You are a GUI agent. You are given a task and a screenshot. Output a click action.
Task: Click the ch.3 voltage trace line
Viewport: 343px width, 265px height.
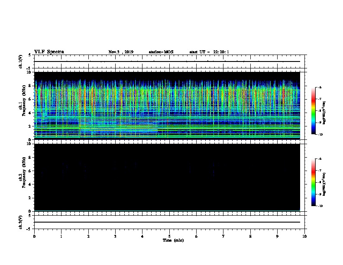point(167,222)
